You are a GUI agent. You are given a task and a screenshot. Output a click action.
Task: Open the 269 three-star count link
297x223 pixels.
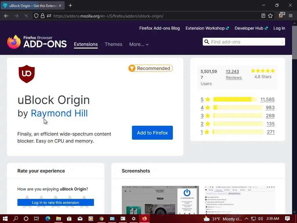(270, 116)
